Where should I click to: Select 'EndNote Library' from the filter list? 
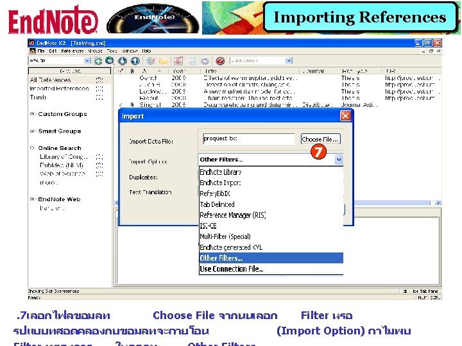(271, 172)
